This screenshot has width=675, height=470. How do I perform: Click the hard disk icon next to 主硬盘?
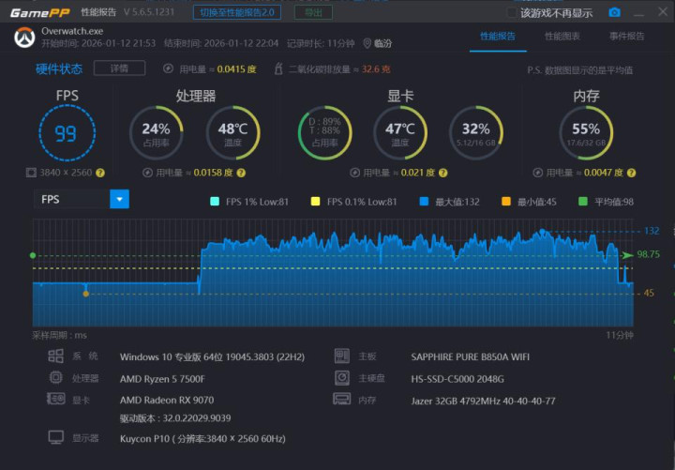[x=342, y=378]
